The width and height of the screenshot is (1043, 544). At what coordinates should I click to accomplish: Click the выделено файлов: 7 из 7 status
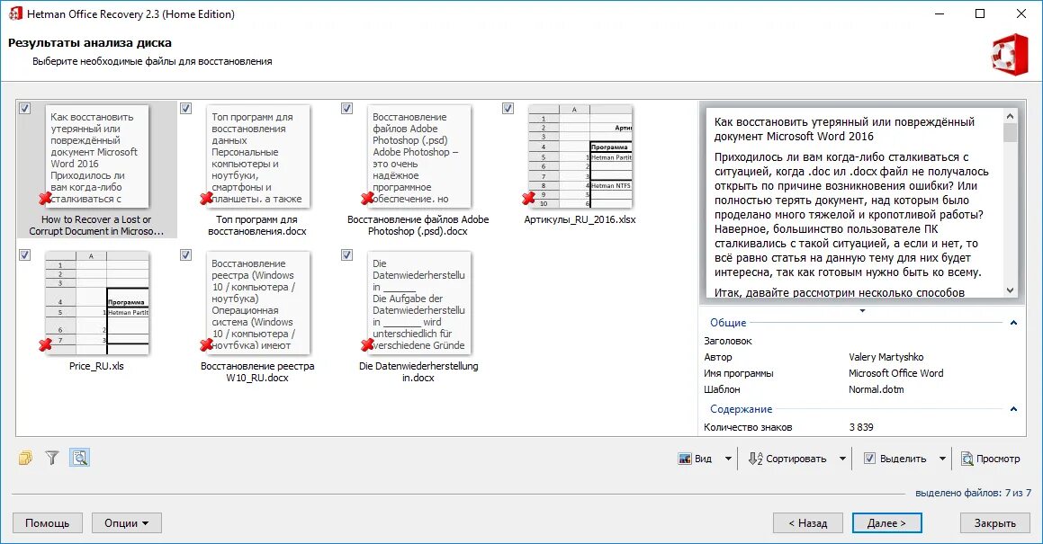tap(973, 493)
